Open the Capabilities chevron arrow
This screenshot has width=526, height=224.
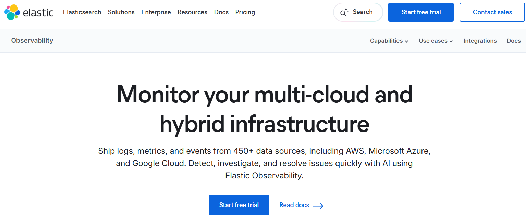coord(407,41)
